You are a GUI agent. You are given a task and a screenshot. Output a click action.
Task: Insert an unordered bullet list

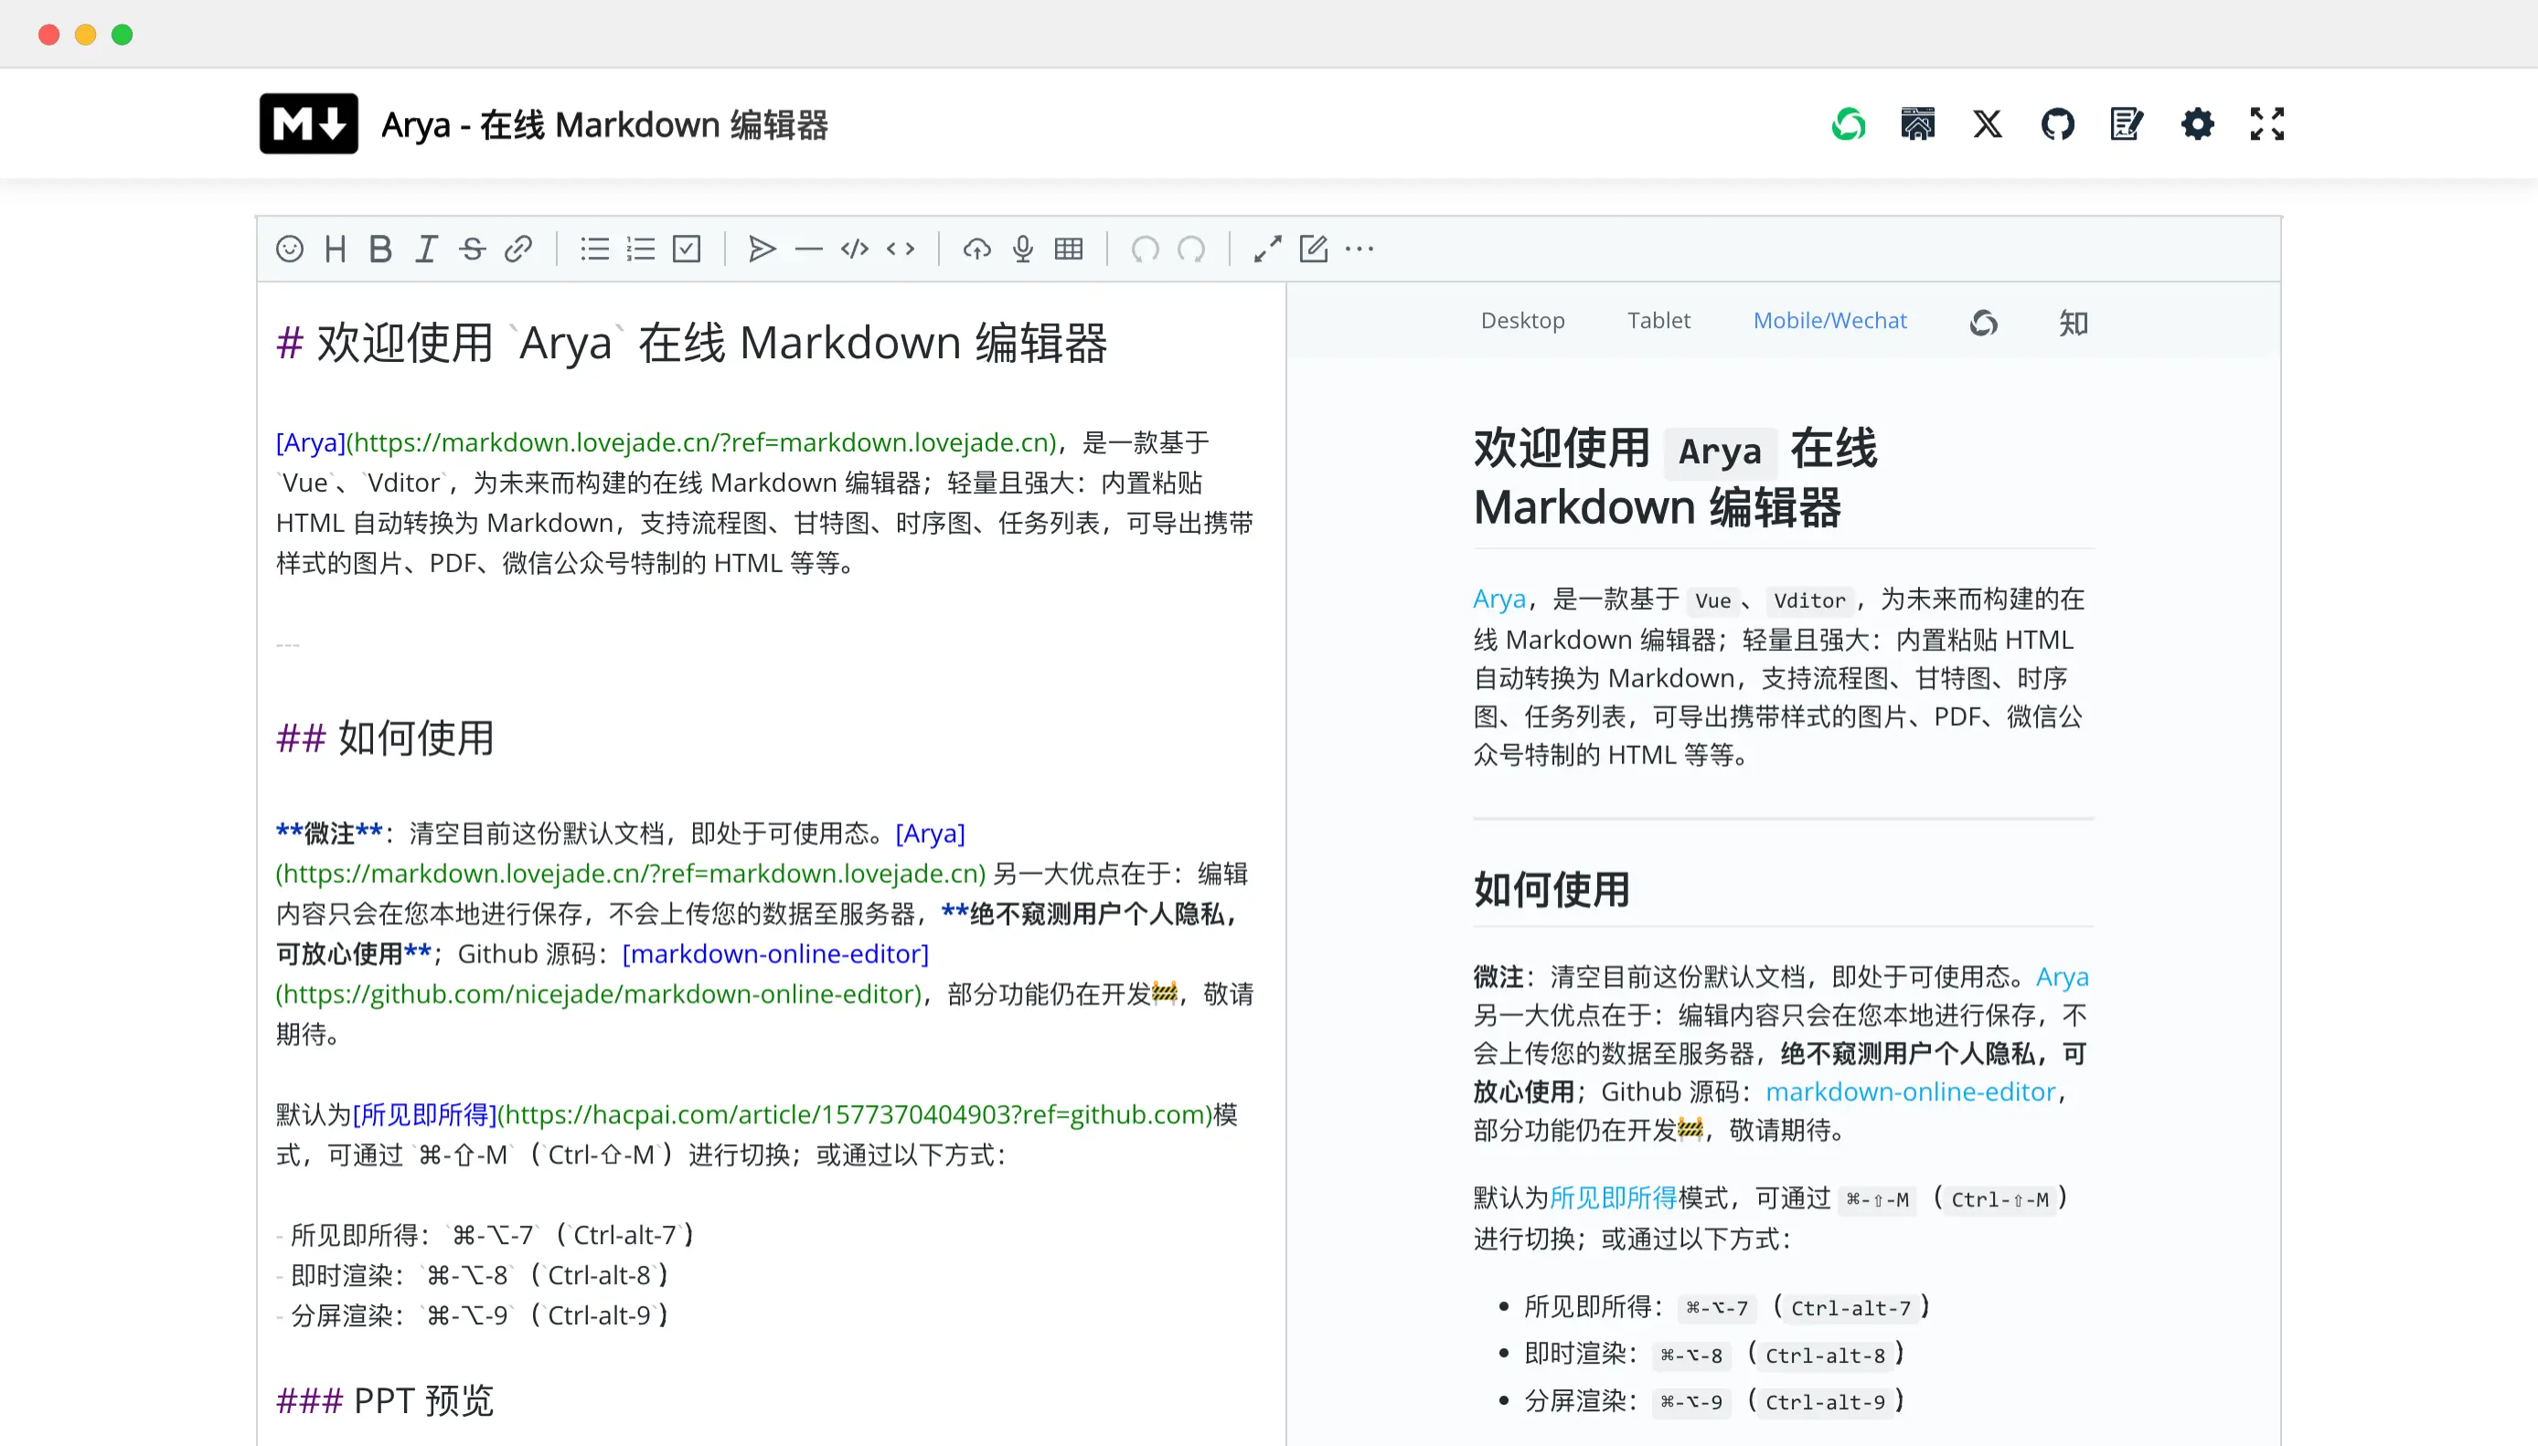[594, 249]
